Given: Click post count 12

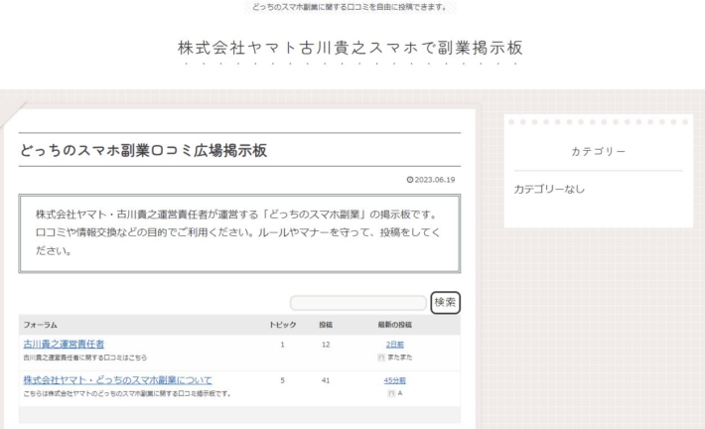Looking at the screenshot, I should (x=326, y=345).
